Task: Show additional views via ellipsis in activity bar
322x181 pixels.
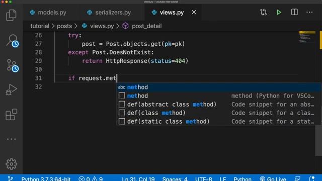Action: point(11,139)
